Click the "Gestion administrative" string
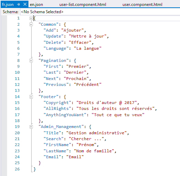Screen dimensions: 180x176 (96, 133)
